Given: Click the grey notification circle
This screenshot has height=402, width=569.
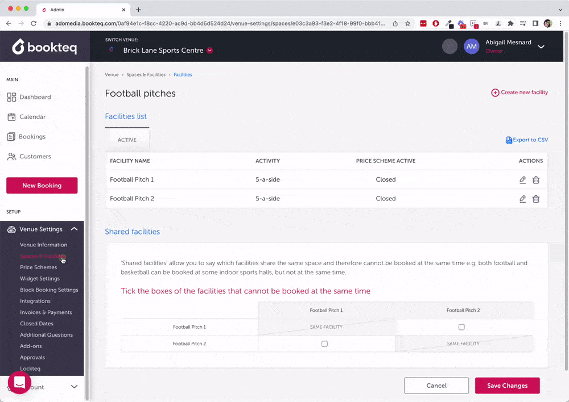Looking at the screenshot, I should [450, 47].
